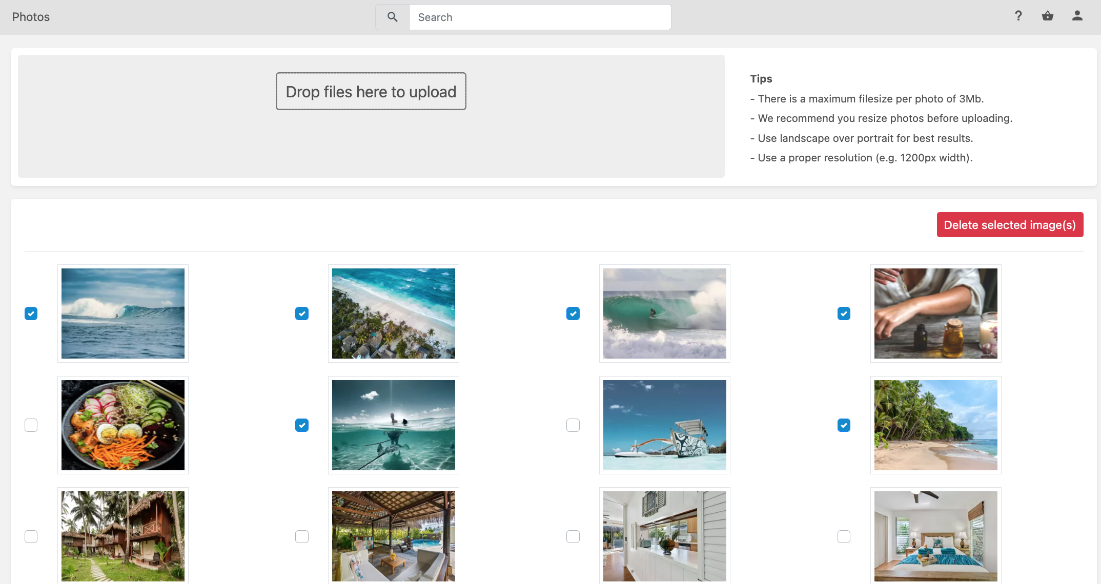Uncheck the underwater snorkeler photo checkbox
The height and width of the screenshot is (584, 1101).
[x=302, y=425]
